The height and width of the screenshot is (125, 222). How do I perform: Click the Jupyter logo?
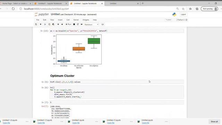[42, 14]
